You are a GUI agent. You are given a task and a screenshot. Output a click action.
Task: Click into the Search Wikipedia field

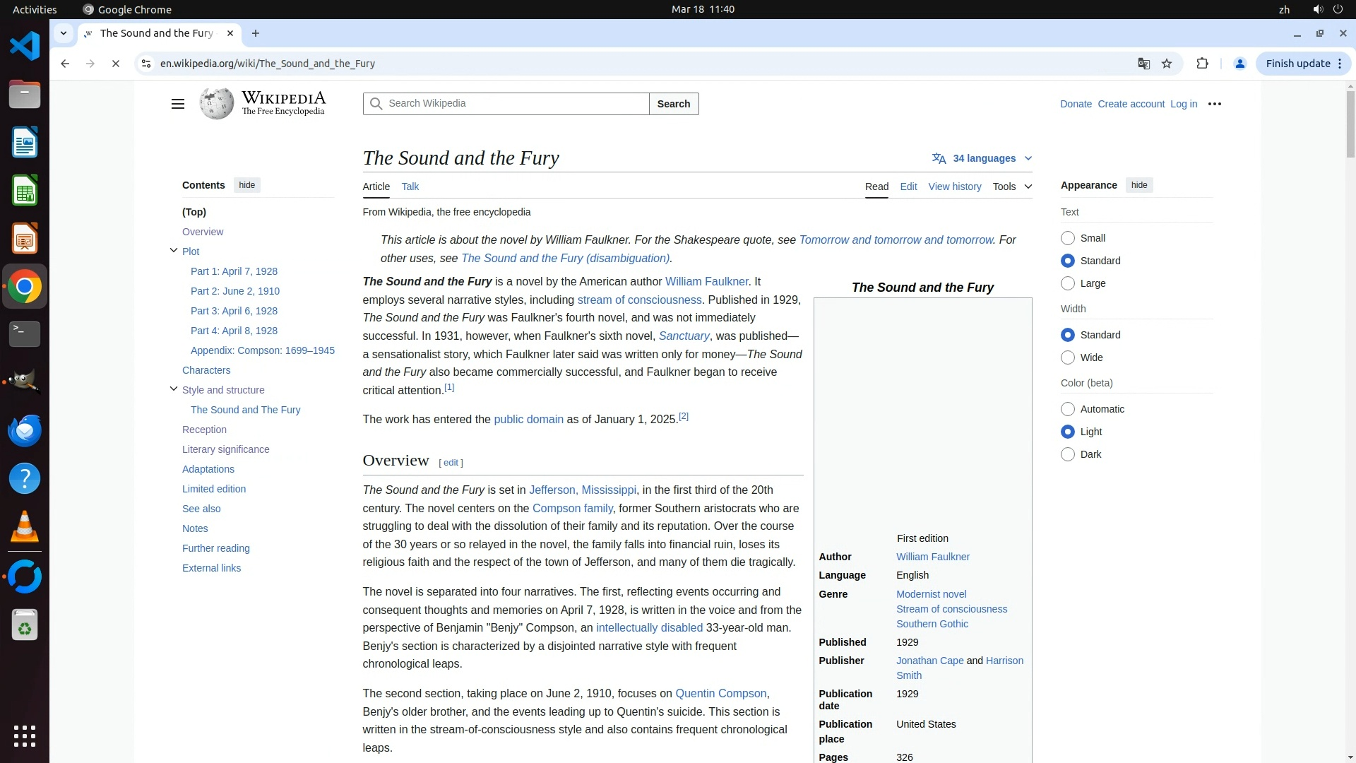tap(516, 104)
